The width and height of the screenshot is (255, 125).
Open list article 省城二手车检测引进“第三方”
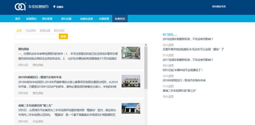tap(35, 105)
